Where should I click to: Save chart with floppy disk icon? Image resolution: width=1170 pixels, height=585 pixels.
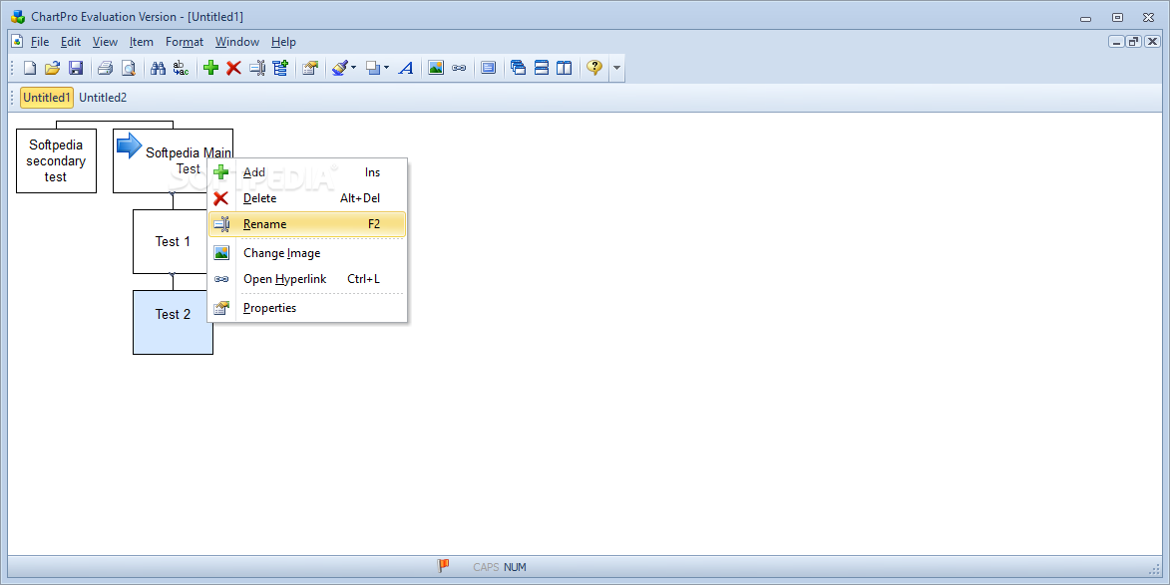[76, 68]
